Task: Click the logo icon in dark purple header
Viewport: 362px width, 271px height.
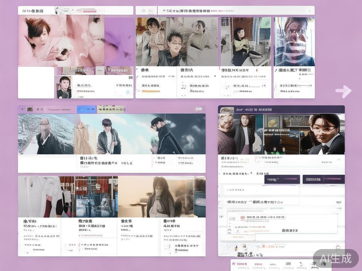Action: point(227,110)
